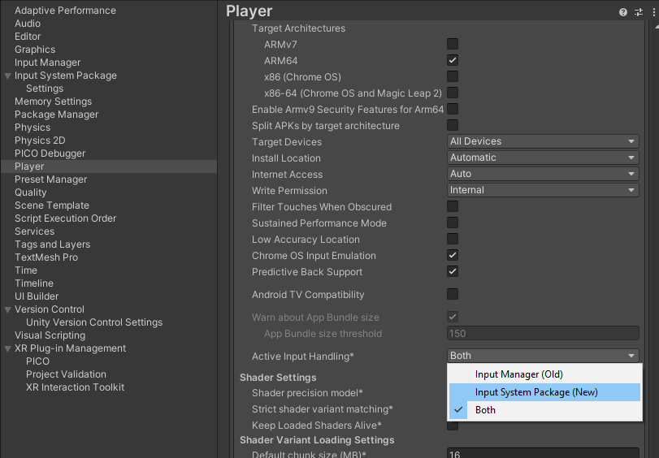
Task: Choose Input Manager (Old) option
Action: [544, 374]
